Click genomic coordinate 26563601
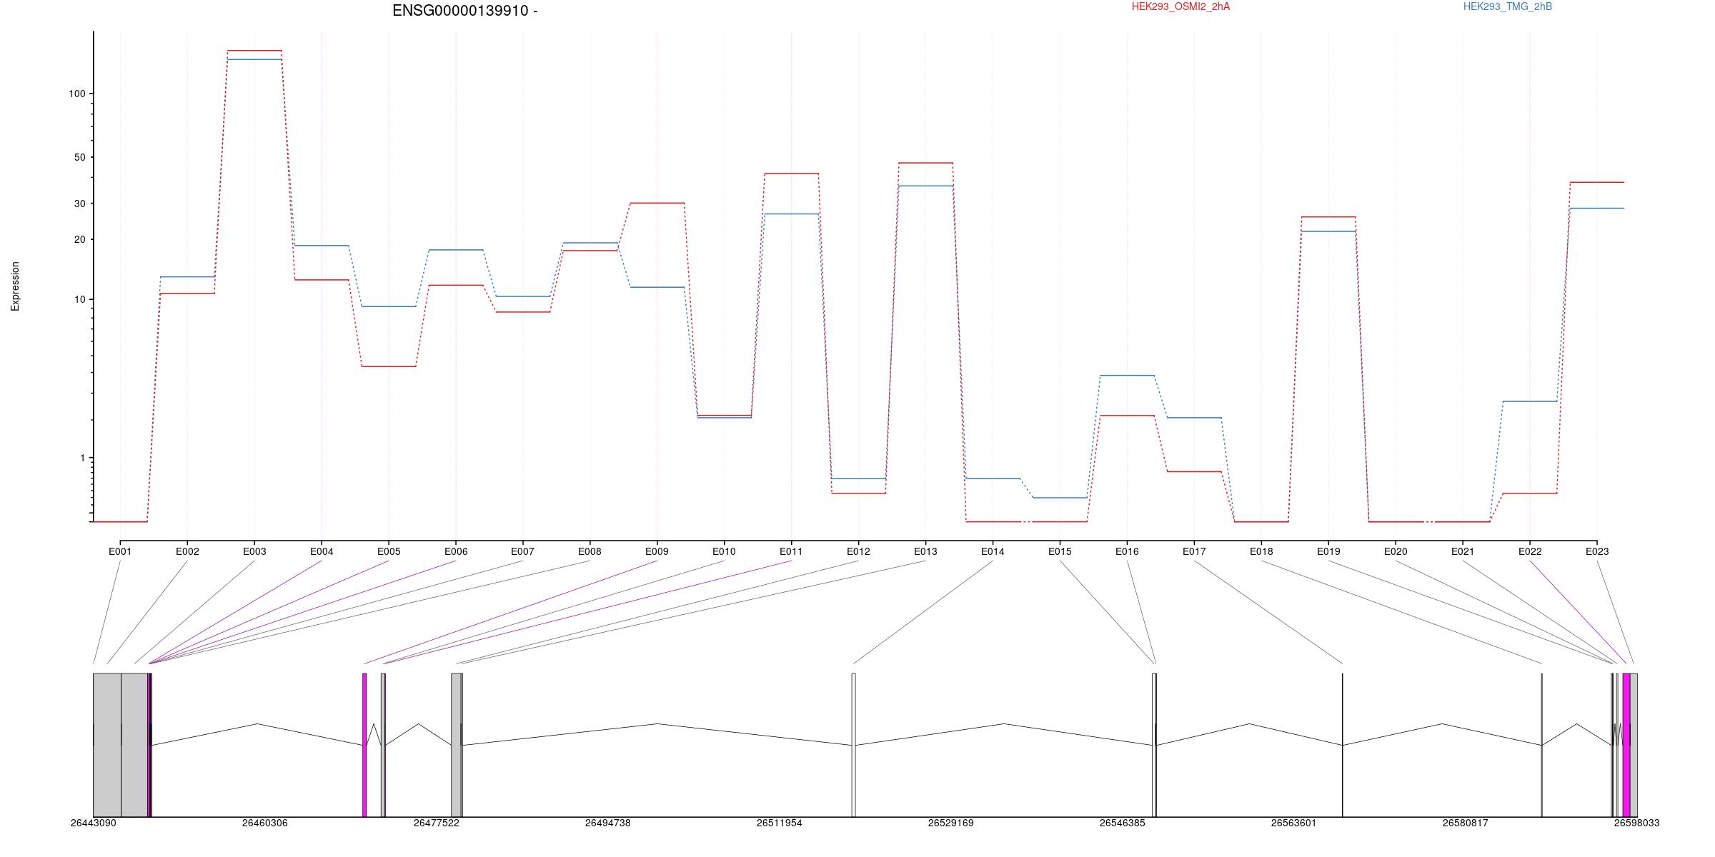This screenshot has height=857, width=1715. point(1293,823)
